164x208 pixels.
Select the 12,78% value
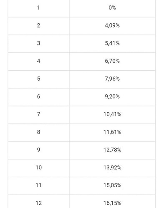point(112,150)
